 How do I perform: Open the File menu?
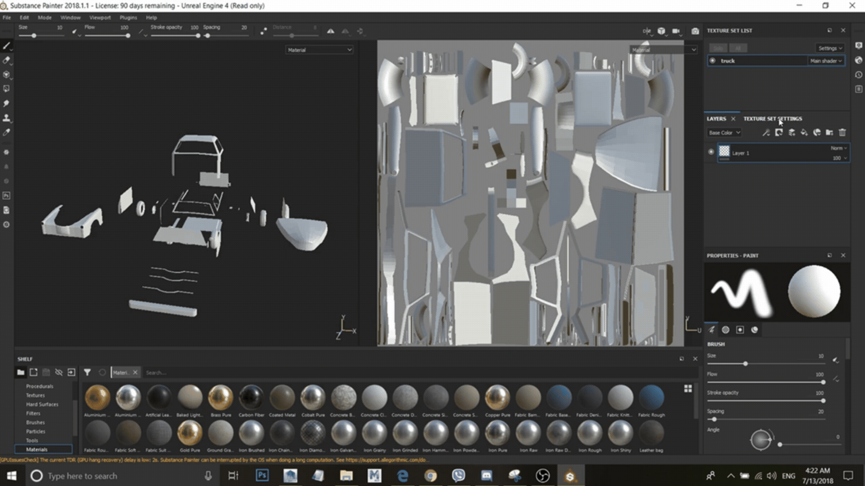point(7,18)
